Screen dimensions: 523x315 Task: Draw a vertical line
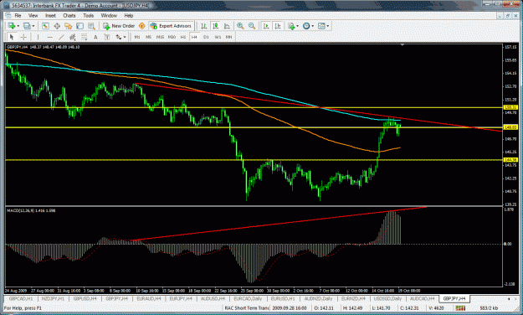(x=38, y=37)
